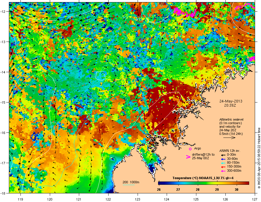Click the -15 latitude axis label
Image resolution: width=261 pixels, height=202 pixels.
tap(3, 102)
